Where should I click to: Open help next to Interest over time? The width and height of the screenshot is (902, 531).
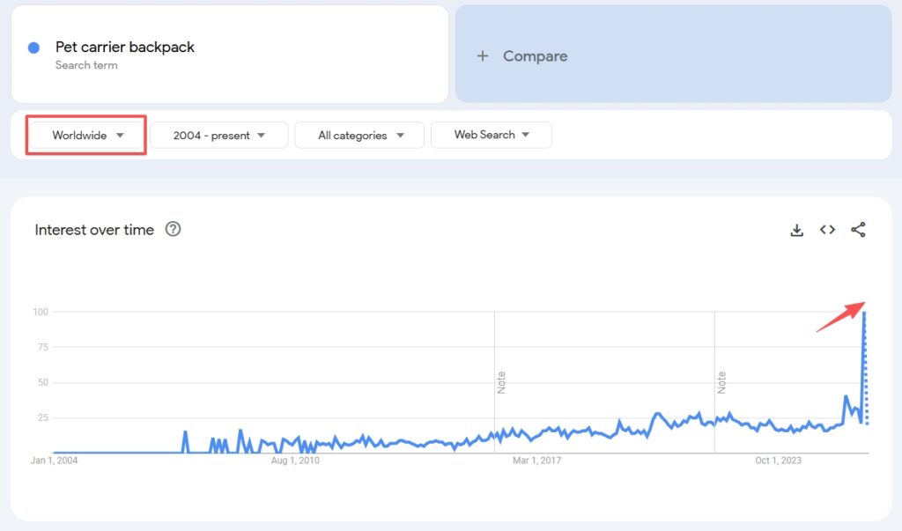coord(174,230)
